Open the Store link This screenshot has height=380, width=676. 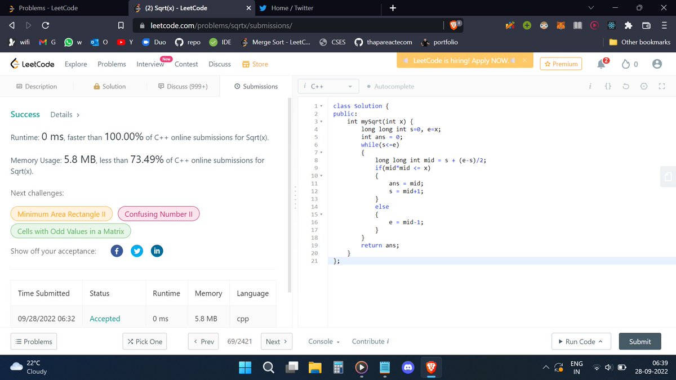(x=255, y=64)
